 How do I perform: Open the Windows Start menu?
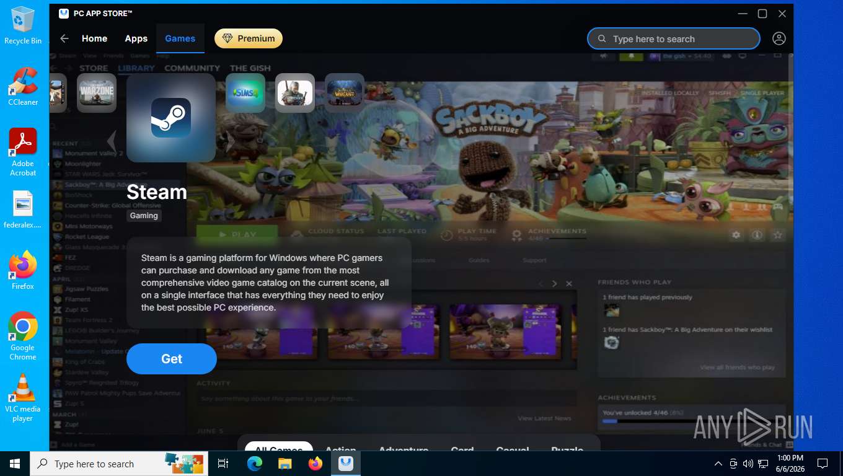point(15,464)
